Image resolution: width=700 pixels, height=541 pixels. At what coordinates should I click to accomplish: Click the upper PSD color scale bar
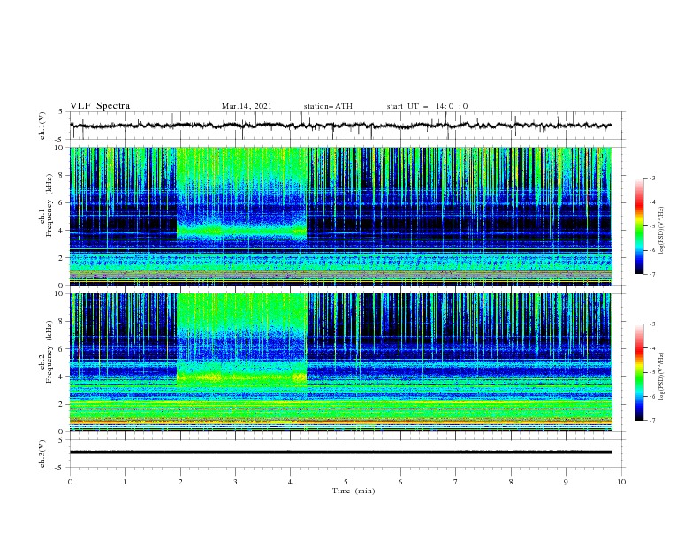point(639,226)
